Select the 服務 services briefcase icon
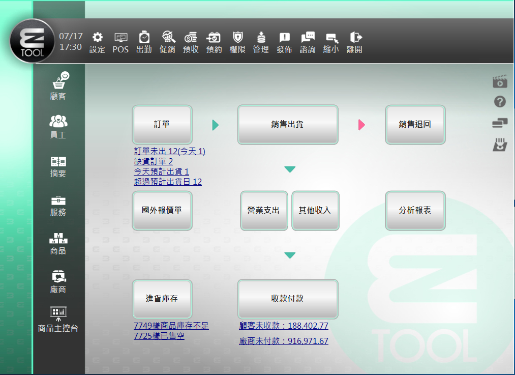515x375 pixels. pos(58,206)
